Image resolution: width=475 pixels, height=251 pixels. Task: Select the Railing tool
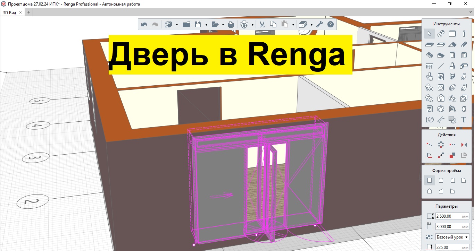click(x=430, y=66)
